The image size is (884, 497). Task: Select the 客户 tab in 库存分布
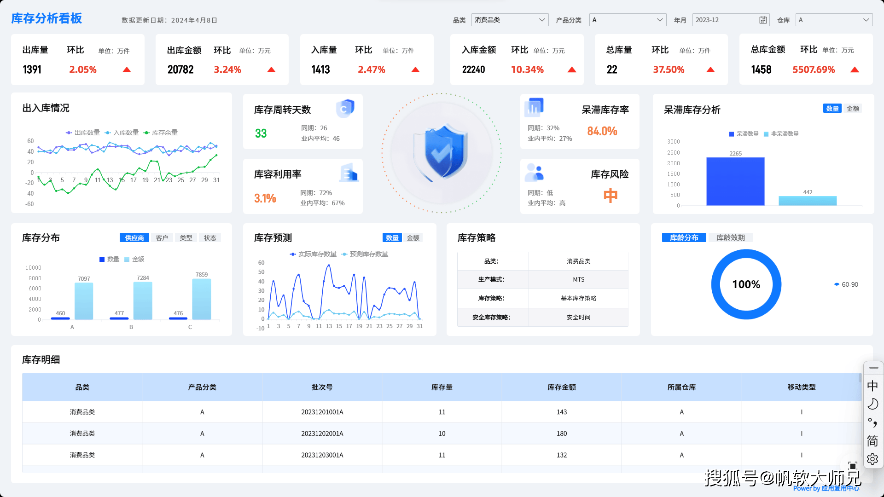(162, 238)
